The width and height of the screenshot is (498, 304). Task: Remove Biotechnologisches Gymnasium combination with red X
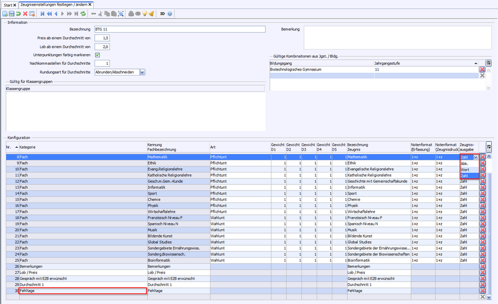point(482,69)
